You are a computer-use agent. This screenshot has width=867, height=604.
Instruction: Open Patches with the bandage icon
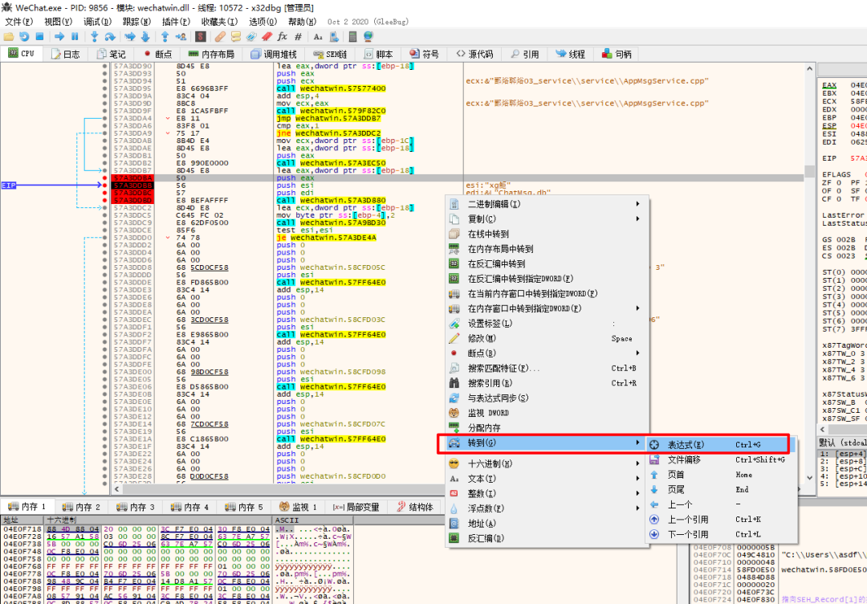click(x=220, y=36)
